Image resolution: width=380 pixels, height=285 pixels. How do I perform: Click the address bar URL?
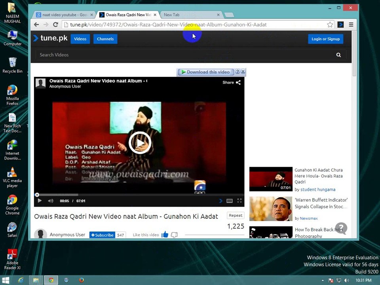168,25
